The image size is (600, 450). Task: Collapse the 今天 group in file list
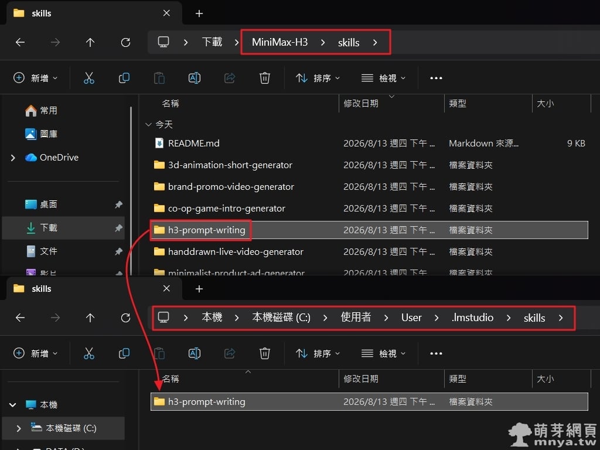(x=148, y=124)
